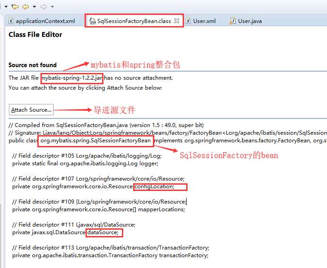The height and width of the screenshot is (268, 327).
Task: Open the User.xml editor tab
Action: click(201, 21)
